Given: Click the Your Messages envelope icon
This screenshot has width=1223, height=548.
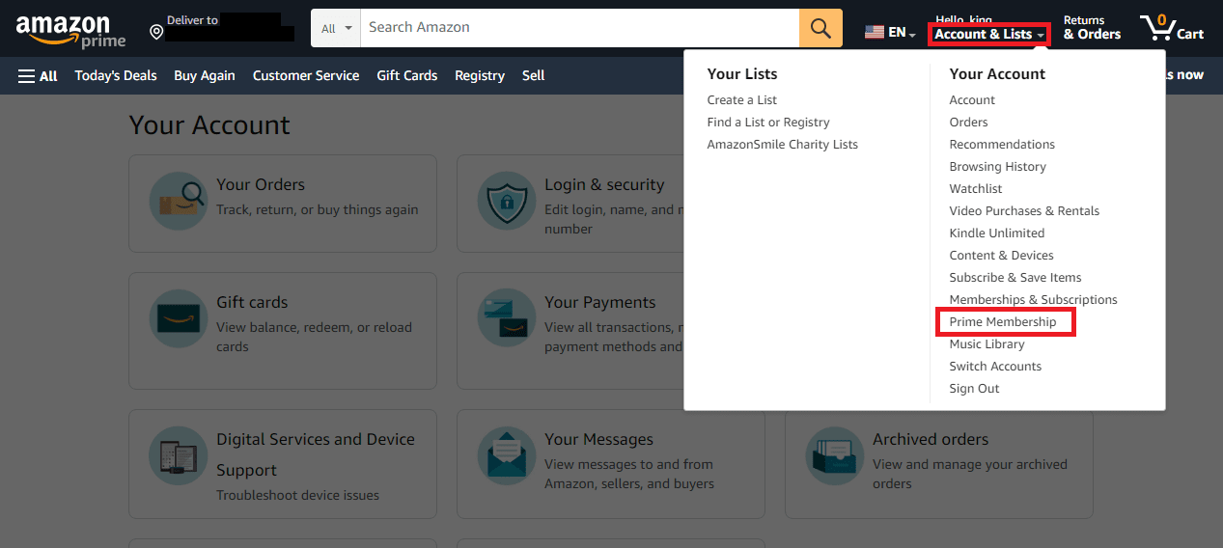Looking at the screenshot, I should coord(506,457).
